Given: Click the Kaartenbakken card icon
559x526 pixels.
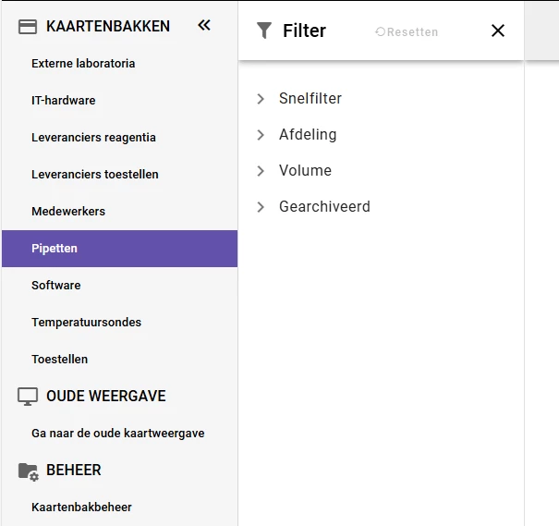Looking at the screenshot, I should pyautogui.click(x=28, y=27).
